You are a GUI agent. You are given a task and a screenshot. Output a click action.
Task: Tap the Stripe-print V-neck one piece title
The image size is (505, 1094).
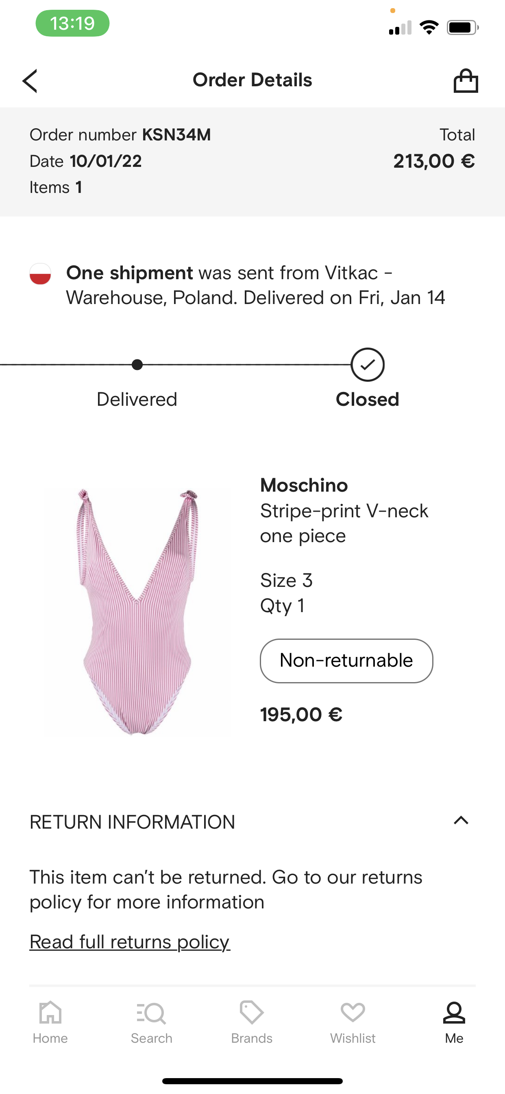pyautogui.click(x=344, y=523)
